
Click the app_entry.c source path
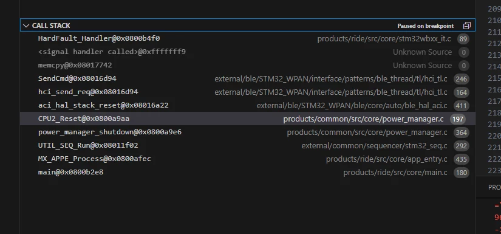[387, 159]
